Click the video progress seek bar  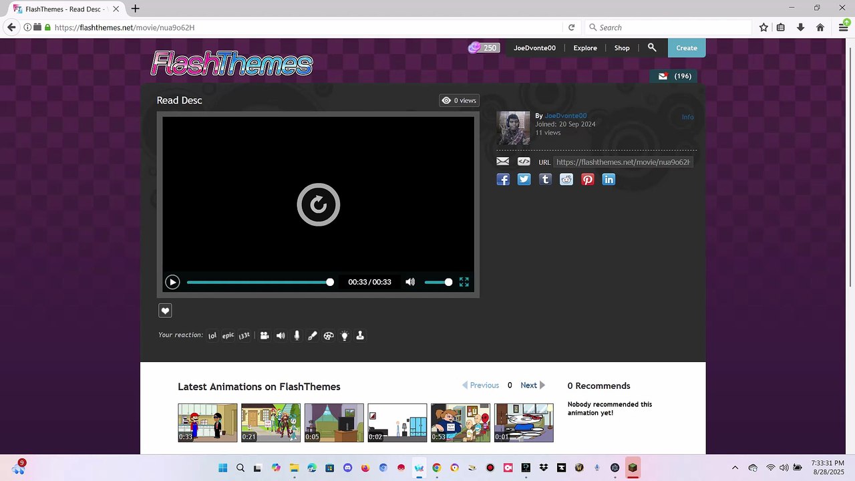258,282
